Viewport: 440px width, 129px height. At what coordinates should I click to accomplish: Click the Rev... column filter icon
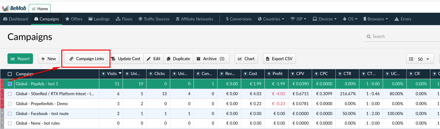tap(222, 74)
